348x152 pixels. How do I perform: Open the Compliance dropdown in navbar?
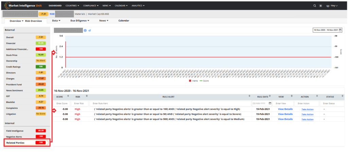pyautogui.click(x=90, y=6)
